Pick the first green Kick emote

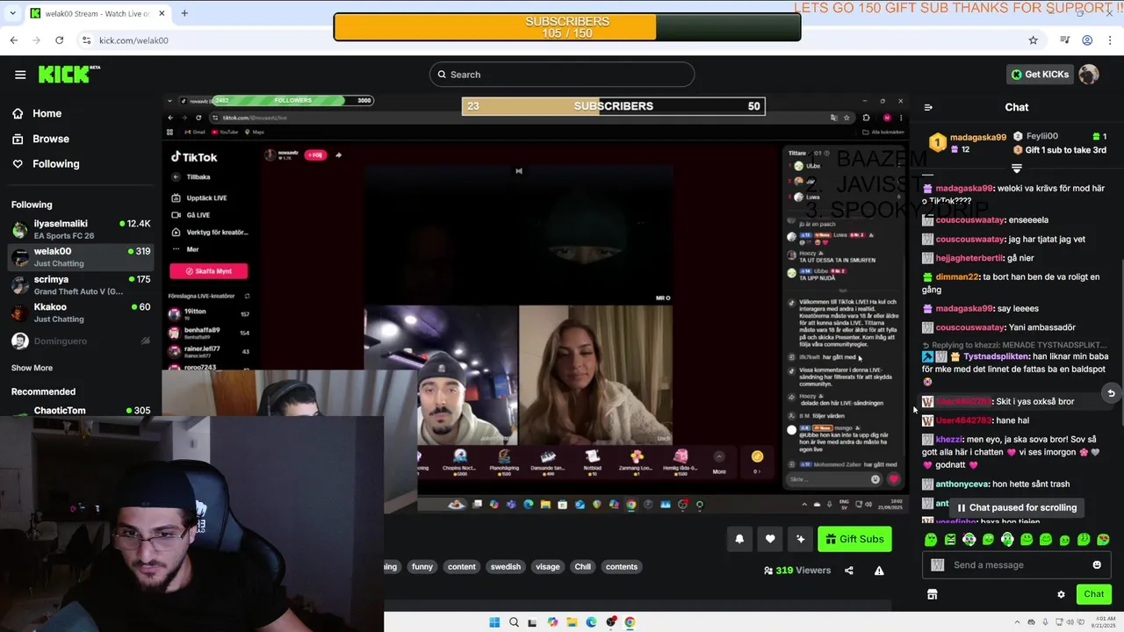tap(931, 540)
